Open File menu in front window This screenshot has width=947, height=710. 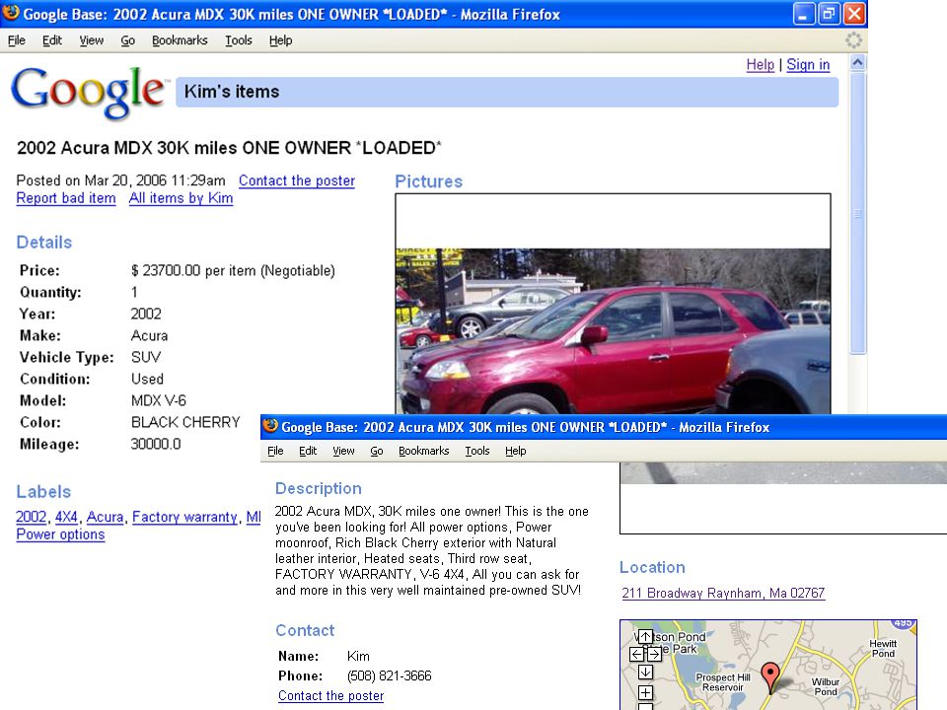tap(275, 451)
